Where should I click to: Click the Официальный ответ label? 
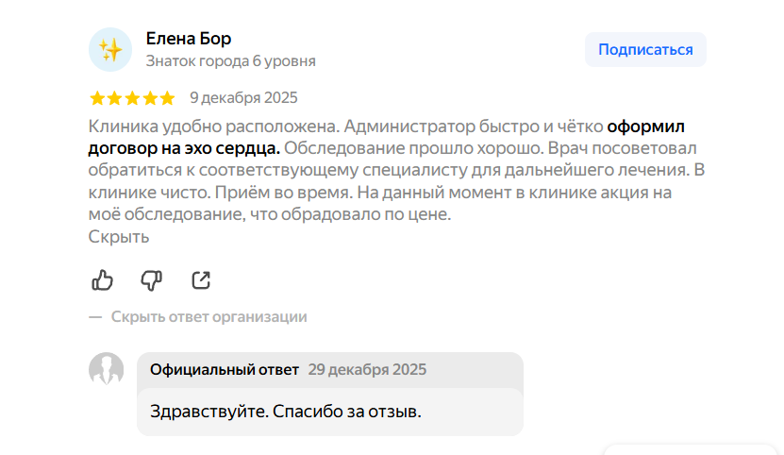coord(225,369)
